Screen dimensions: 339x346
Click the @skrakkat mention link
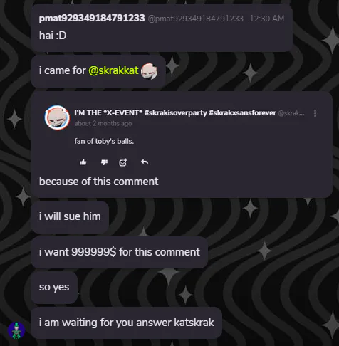click(113, 70)
